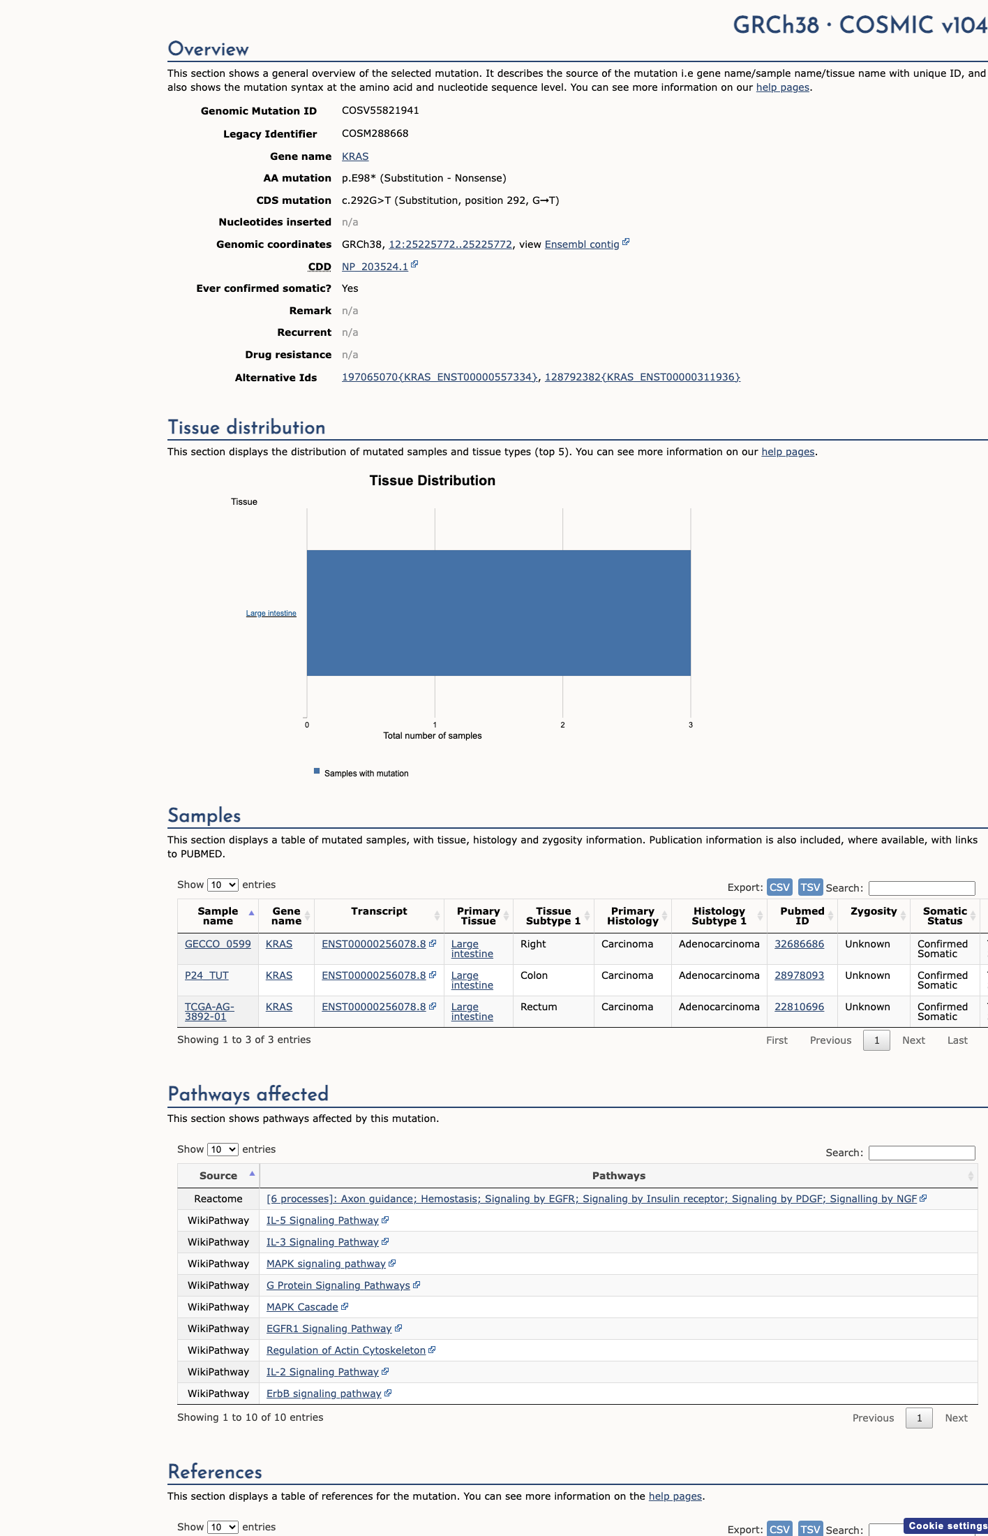
Task: Sort Samples table by Zygosity
Action: click(874, 916)
